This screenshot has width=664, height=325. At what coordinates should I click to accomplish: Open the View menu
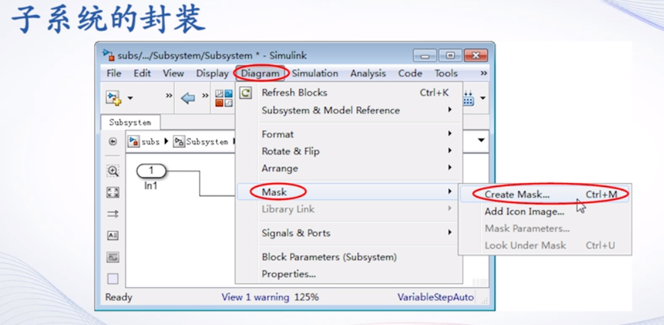(x=174, y=73)
